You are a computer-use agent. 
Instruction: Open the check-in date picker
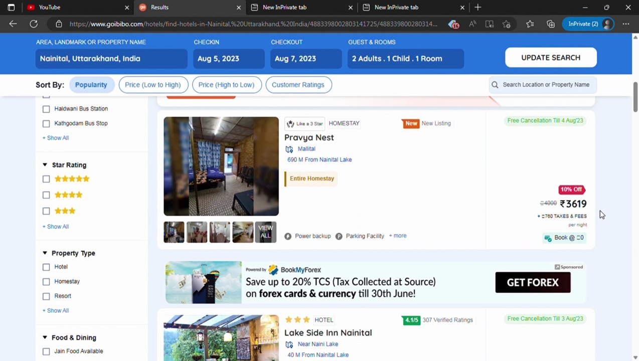click(229, 59)
